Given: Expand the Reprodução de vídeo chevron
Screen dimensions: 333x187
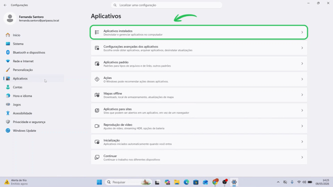Looking at the screenshot, I should click(302, 126).
